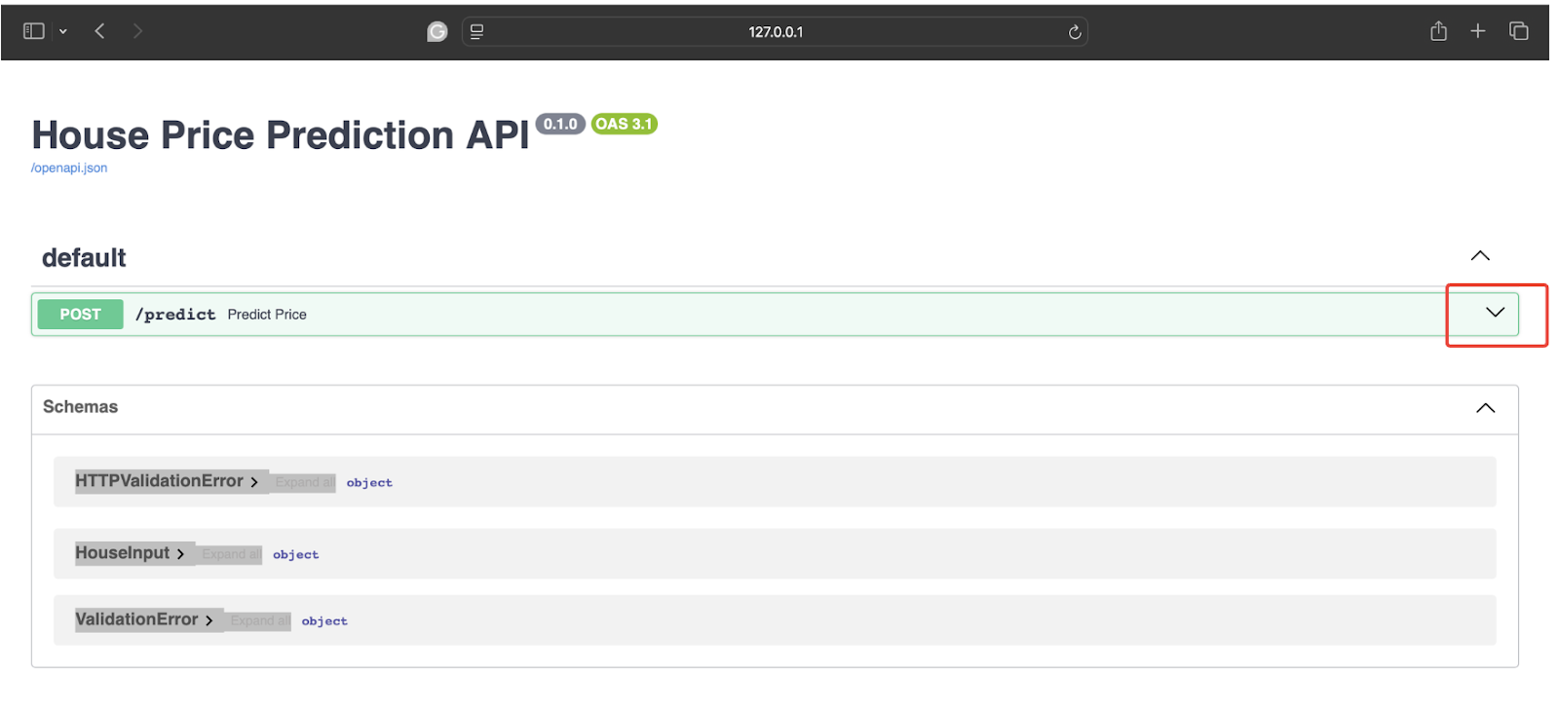This screenshot has height=710, width=1559.
Task: Go back using browser back arrow
Action: [x=99, y=31]
